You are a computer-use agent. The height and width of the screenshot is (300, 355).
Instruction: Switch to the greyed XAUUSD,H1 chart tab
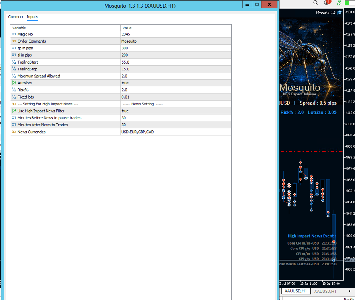coord(325,291)
